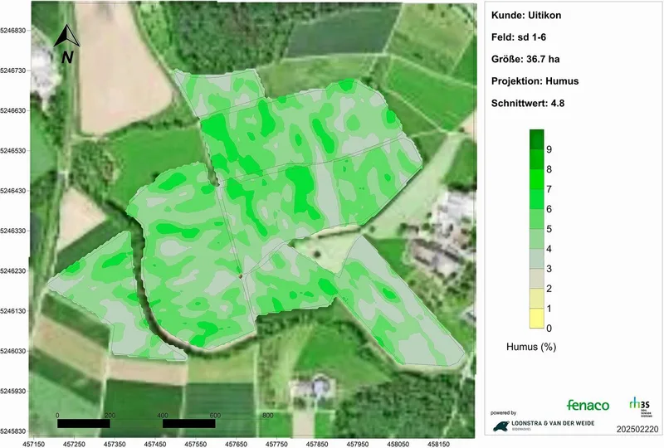Select the 'Feld: sd 1-6' text
Image resolution: width=664 pixels, height=448 pixels.
tap(518, 37)
